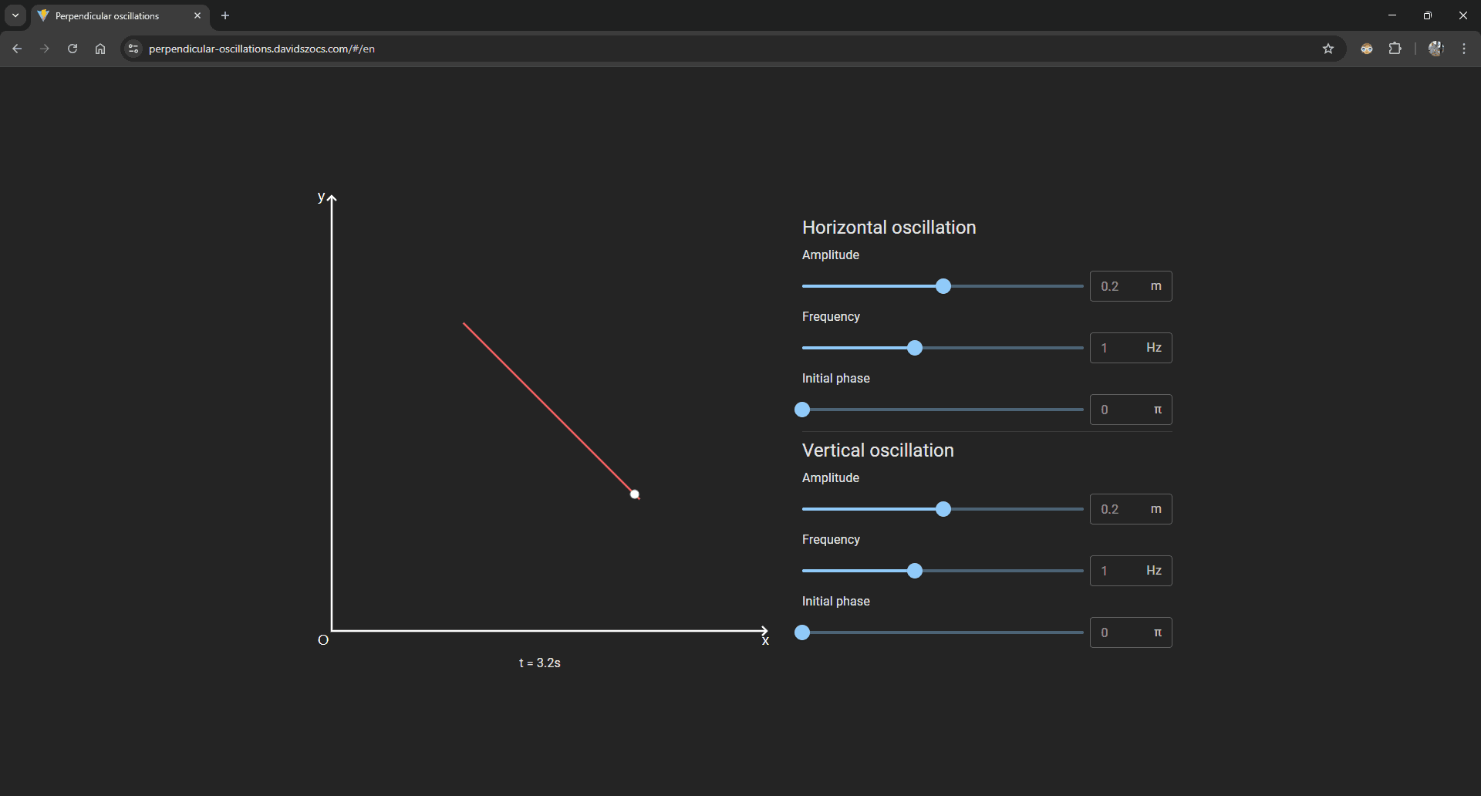Open the browser profile avatar
This screenshot has width=1481, height=796.
pyautogui.click(x=1435, y=49)
